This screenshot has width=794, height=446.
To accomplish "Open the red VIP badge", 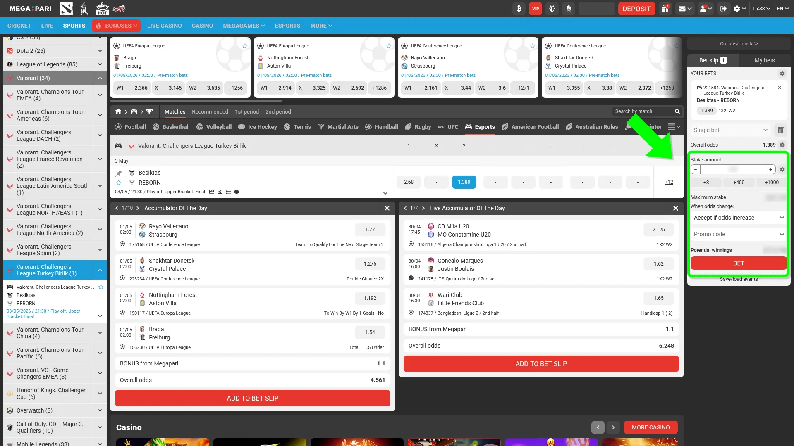I will (536, 9).
